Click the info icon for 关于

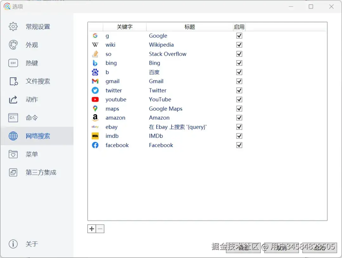click(x=13, y=244)
